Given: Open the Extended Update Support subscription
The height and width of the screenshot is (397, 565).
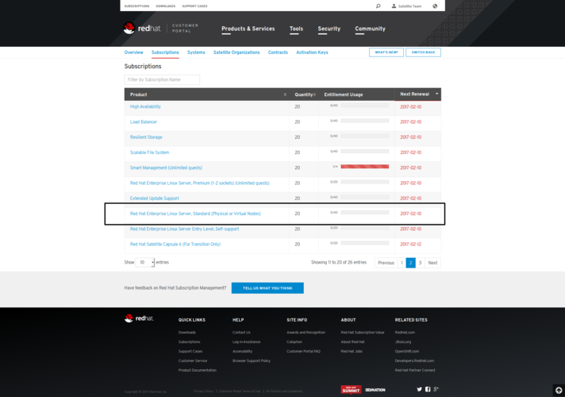Looking at the screenshot, I should pyautogui.click(x=154, y=198).
